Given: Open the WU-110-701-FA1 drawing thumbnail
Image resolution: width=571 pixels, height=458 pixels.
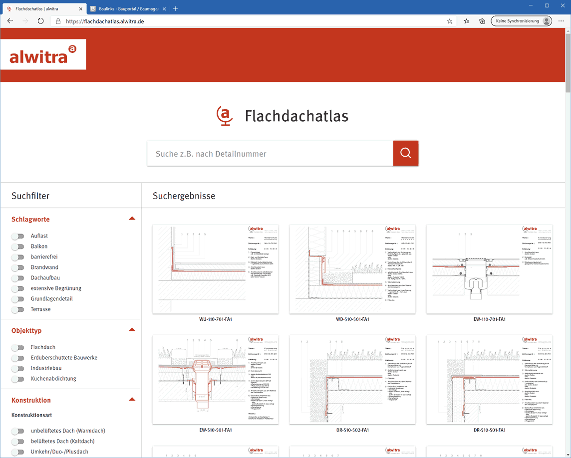Looking at the screenshot, I should point(216,269).
